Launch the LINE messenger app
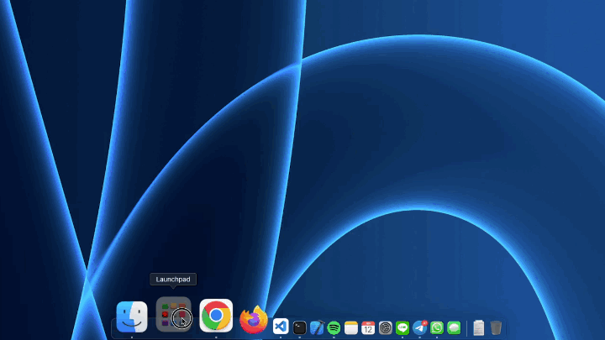Image resolution: width=605 pixels, height=340 pixels. tap(402, 328)
